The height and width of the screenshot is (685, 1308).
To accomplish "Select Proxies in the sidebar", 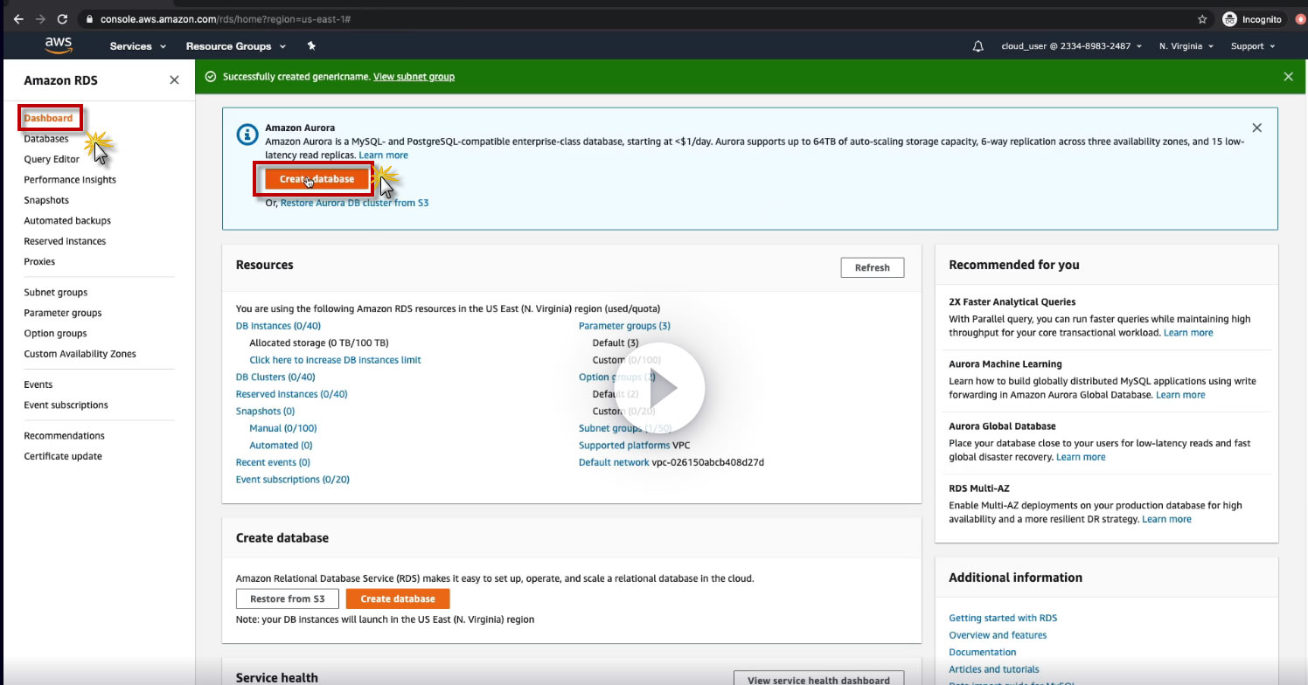I will [x=39, y=262].
